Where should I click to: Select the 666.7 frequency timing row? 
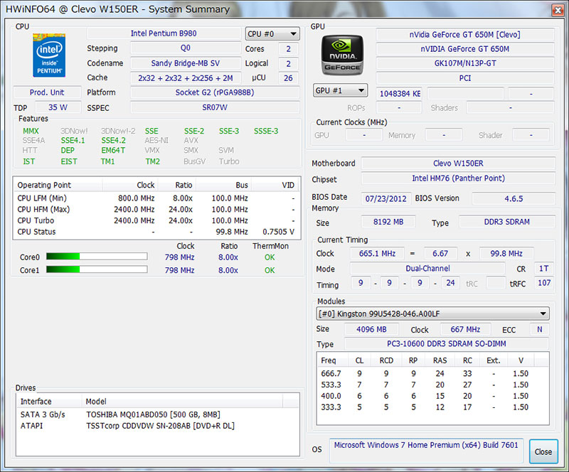tap(432, 373)
